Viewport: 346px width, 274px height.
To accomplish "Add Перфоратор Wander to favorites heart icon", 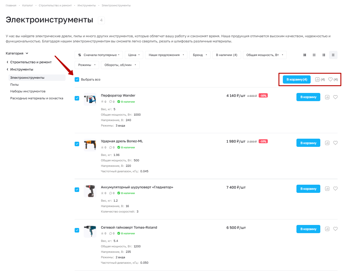I will [335, 97].
